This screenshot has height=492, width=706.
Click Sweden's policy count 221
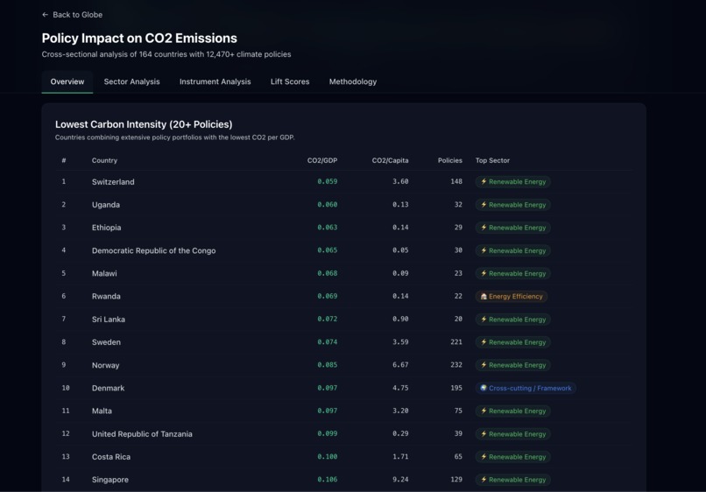456,342
